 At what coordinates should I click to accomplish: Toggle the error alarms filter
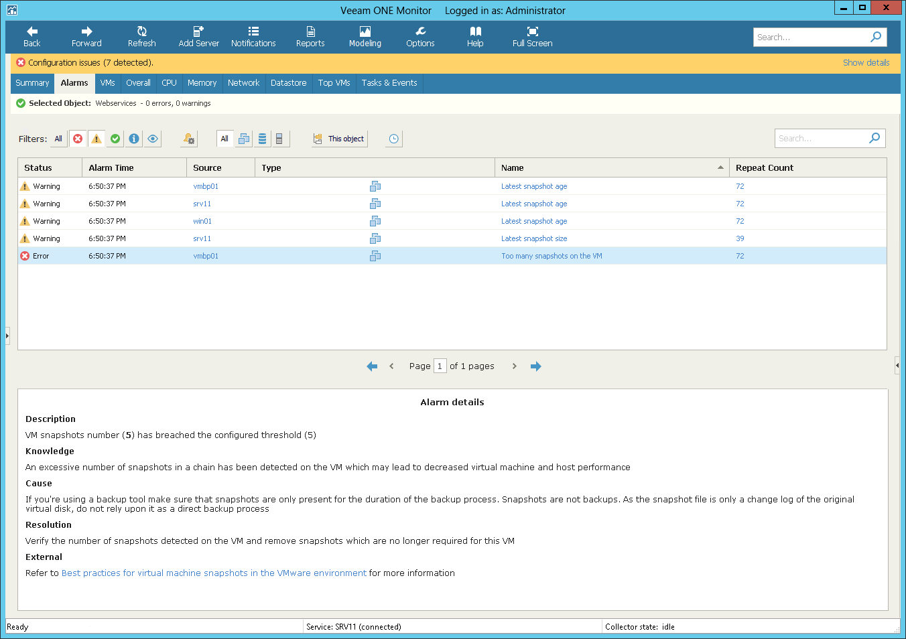[x=78, y=139]
